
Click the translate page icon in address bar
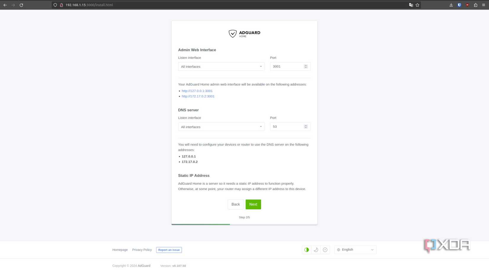pyautogui.click(x=411, y=5)
